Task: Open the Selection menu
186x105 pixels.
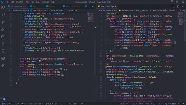Action: coord(19,2)
